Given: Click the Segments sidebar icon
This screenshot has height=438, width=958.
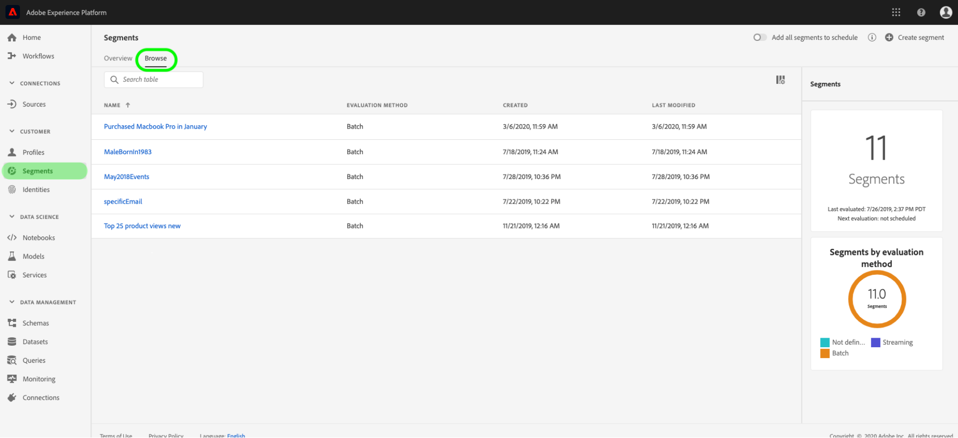Looking at the screenshot, I should tap(12, 171).
